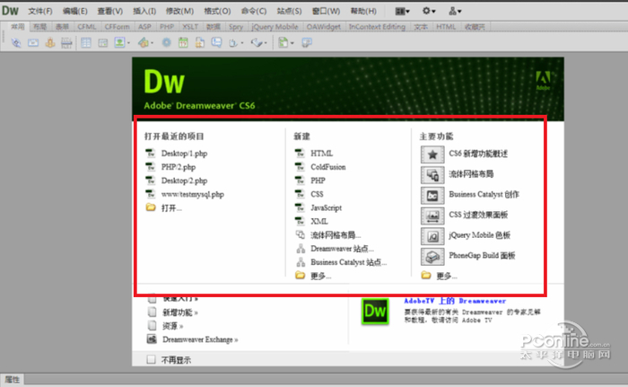Screen dimensions: 628x387
Task: Click the Script insert icon
Action: 257,42
